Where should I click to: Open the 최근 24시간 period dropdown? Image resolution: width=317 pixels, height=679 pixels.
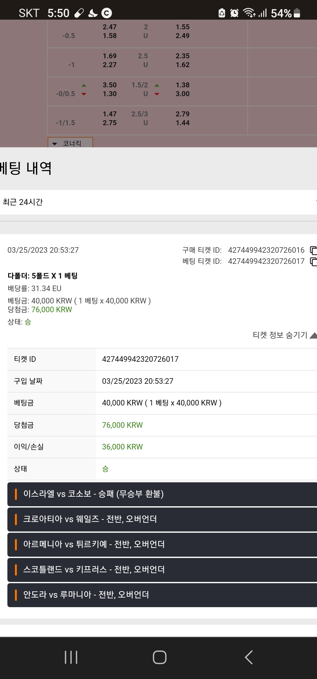[158, 202]
